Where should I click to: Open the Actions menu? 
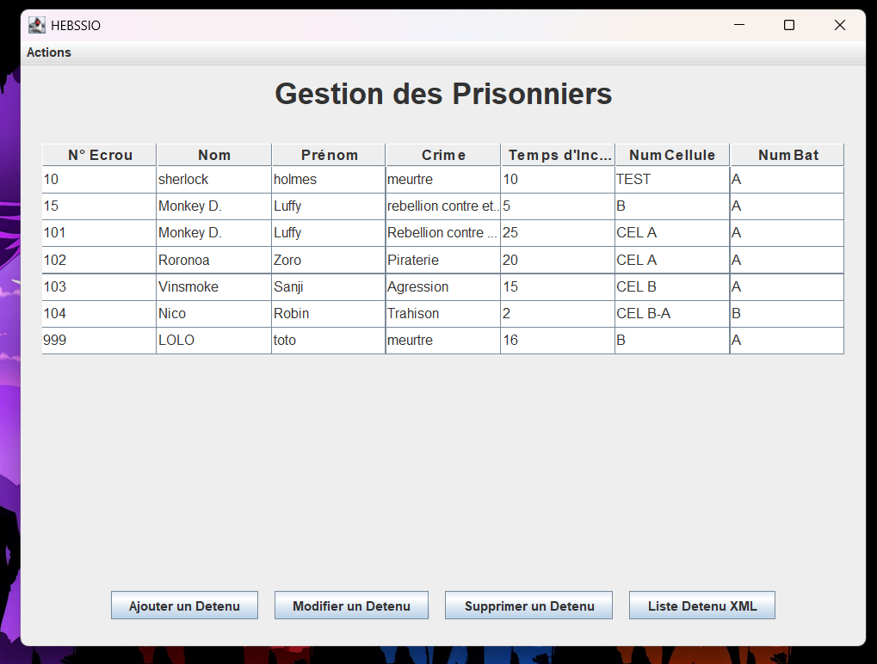tap(49, 52)
